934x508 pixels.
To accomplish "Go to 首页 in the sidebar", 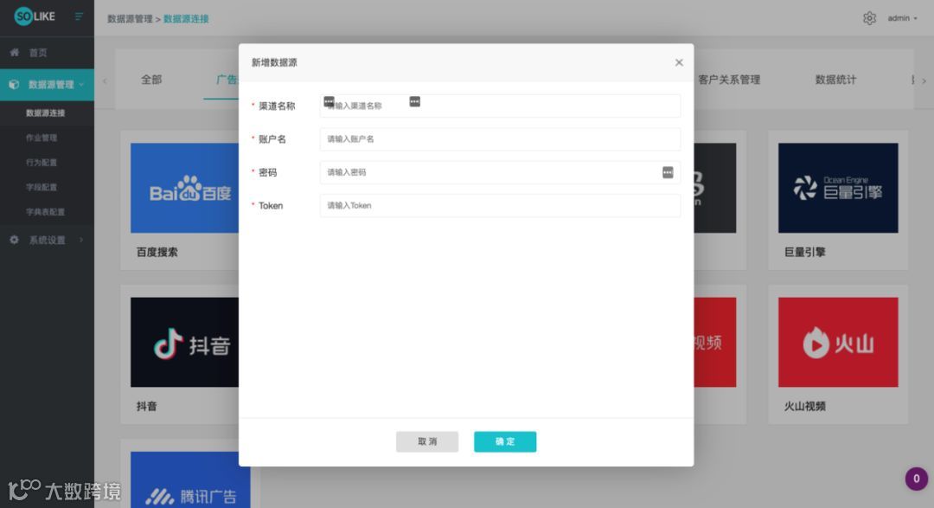I will [38, 53].
